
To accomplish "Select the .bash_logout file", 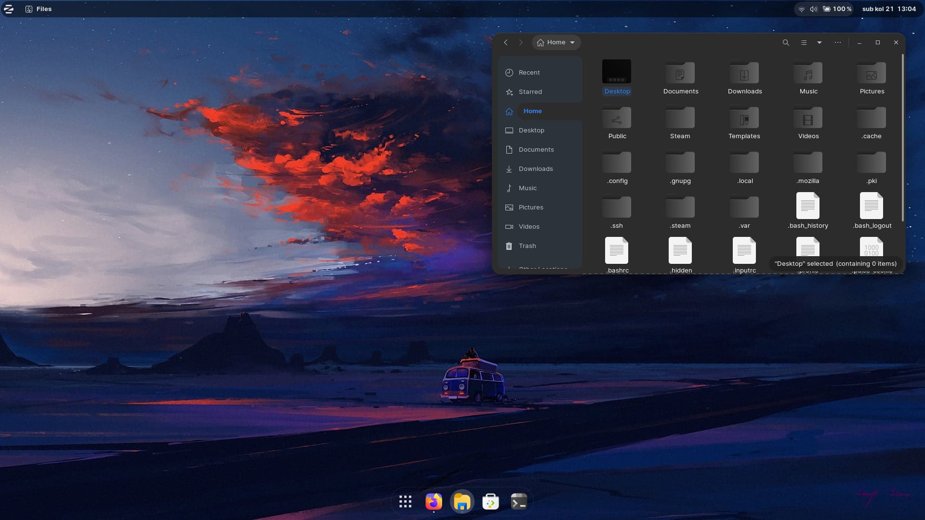I will pos(872,206).
